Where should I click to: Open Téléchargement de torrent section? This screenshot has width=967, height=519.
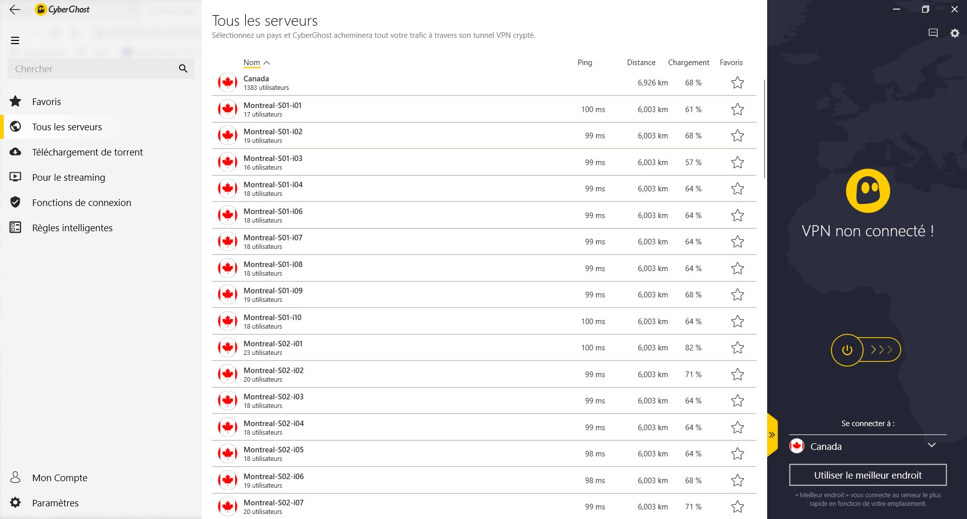pyautogui.click(x=87, y=152)
